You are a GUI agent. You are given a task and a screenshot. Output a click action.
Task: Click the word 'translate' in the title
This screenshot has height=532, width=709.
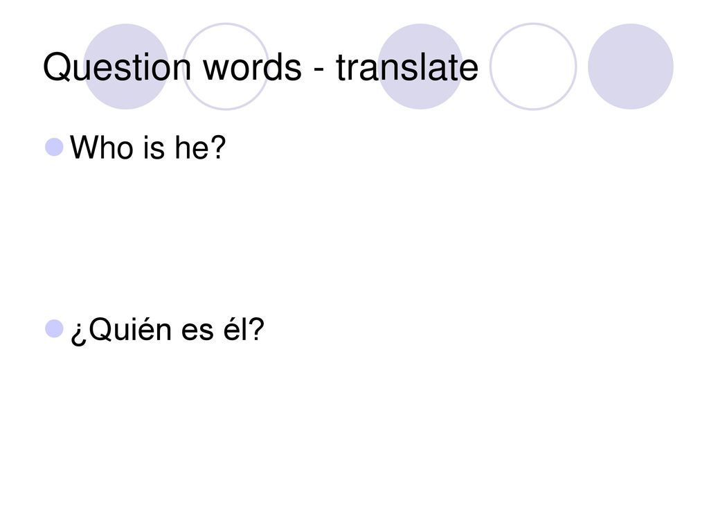coord(407,67)
